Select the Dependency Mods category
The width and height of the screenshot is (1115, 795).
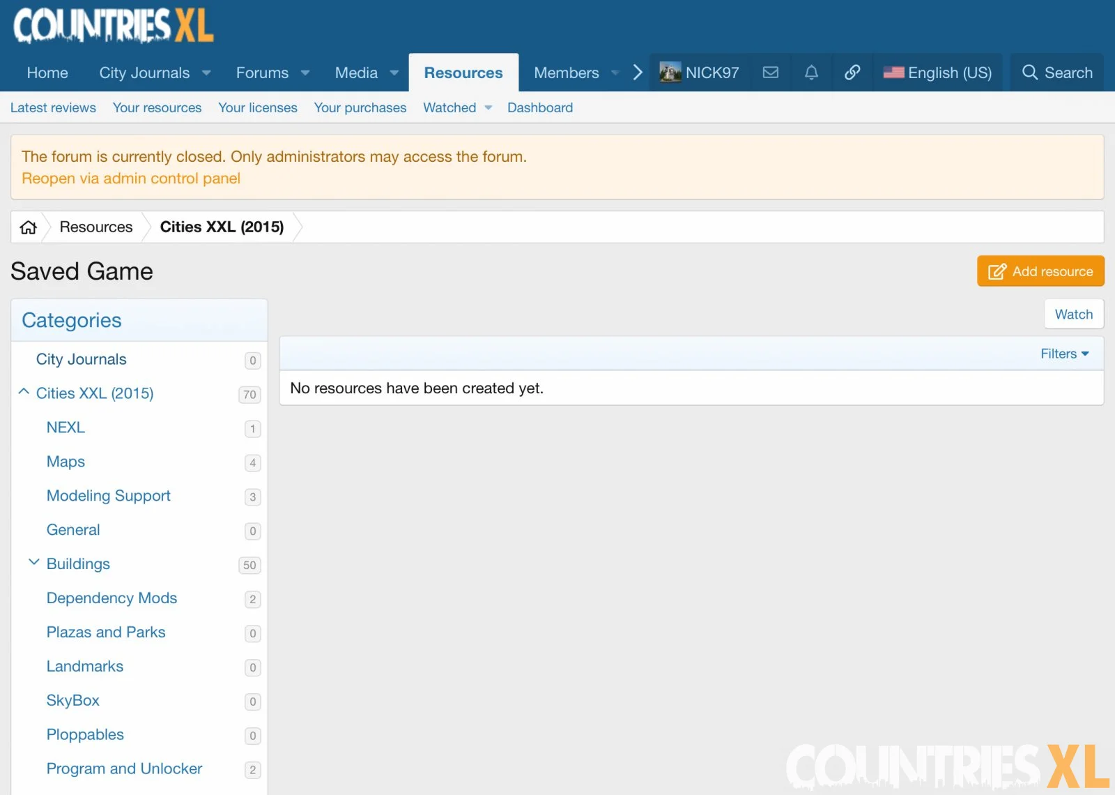point(111,598)
